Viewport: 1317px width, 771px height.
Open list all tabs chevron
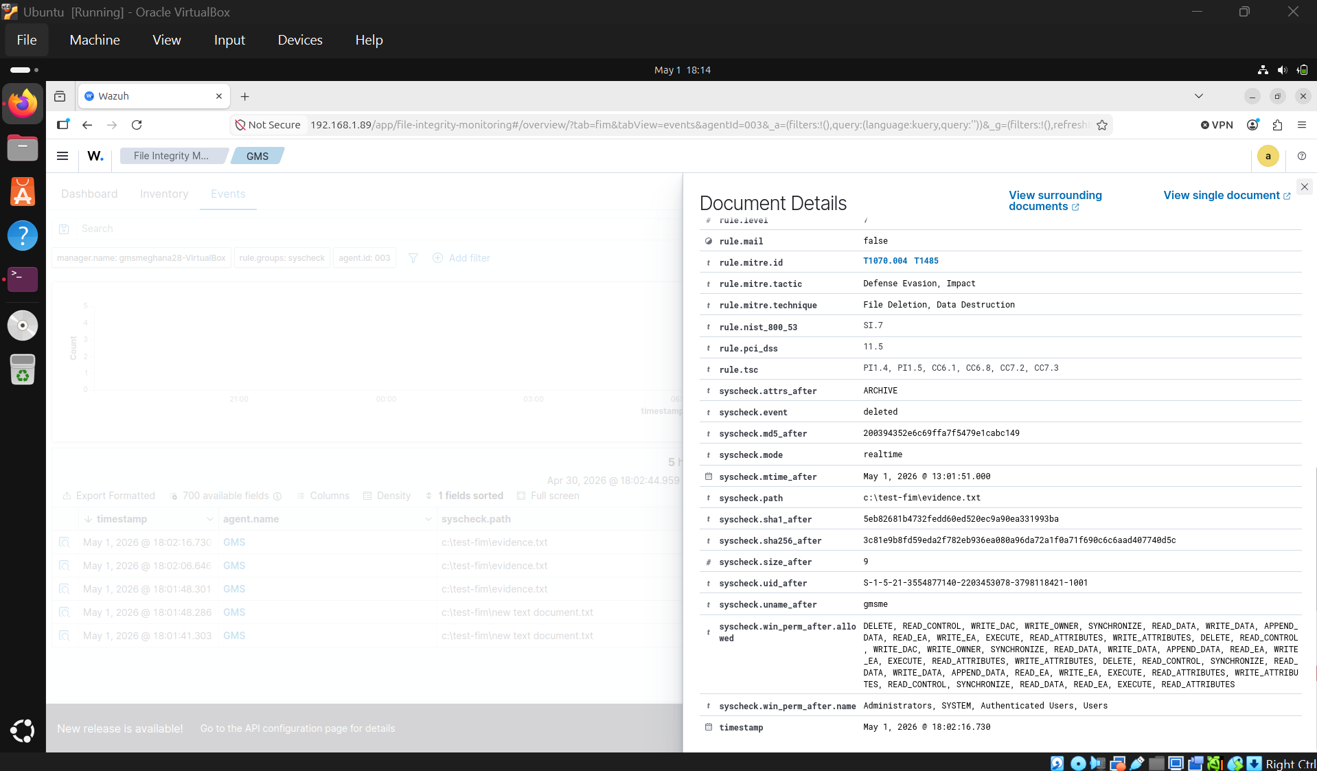pos(1198,96)
